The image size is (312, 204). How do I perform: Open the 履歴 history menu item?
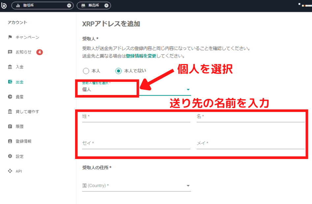pos(19,126)
